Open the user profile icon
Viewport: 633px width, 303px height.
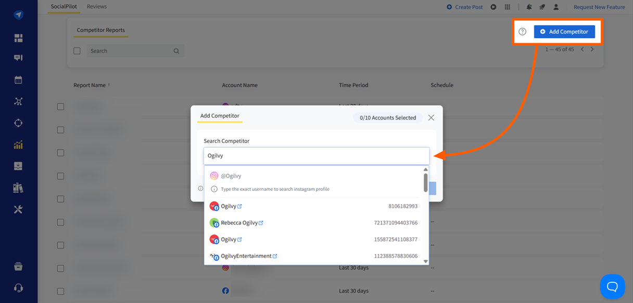(556, 7)
